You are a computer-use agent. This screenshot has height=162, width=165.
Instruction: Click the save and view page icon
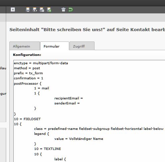(35, 10)
